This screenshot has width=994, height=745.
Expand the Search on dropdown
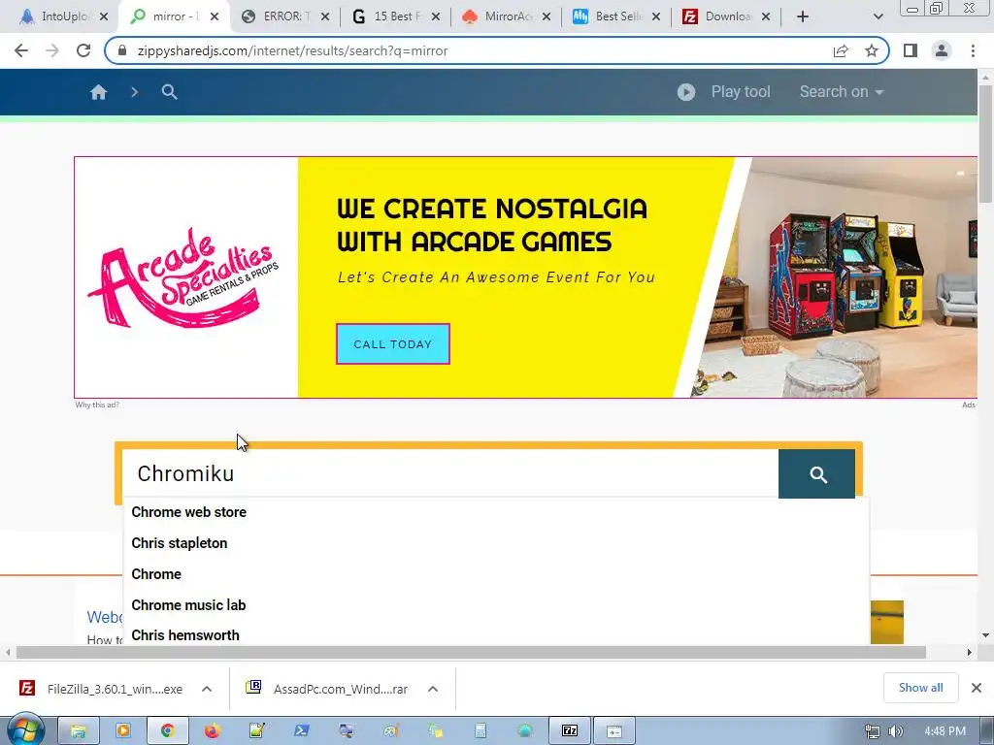tap(842, 92)
